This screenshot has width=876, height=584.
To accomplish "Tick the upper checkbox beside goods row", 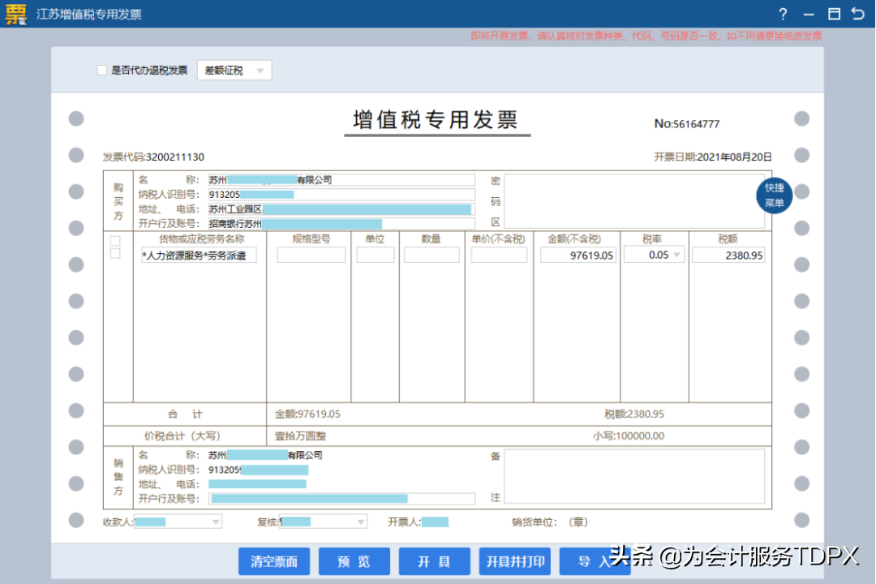I will [115, 241].
